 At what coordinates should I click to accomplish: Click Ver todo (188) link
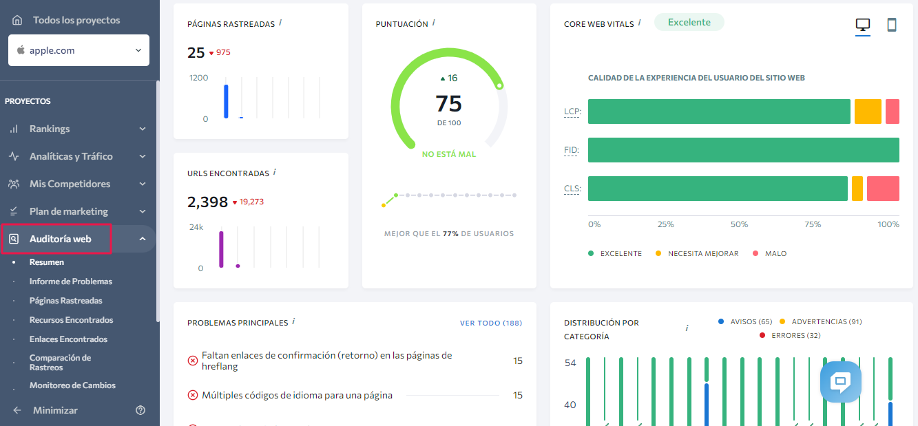[491, 323]
